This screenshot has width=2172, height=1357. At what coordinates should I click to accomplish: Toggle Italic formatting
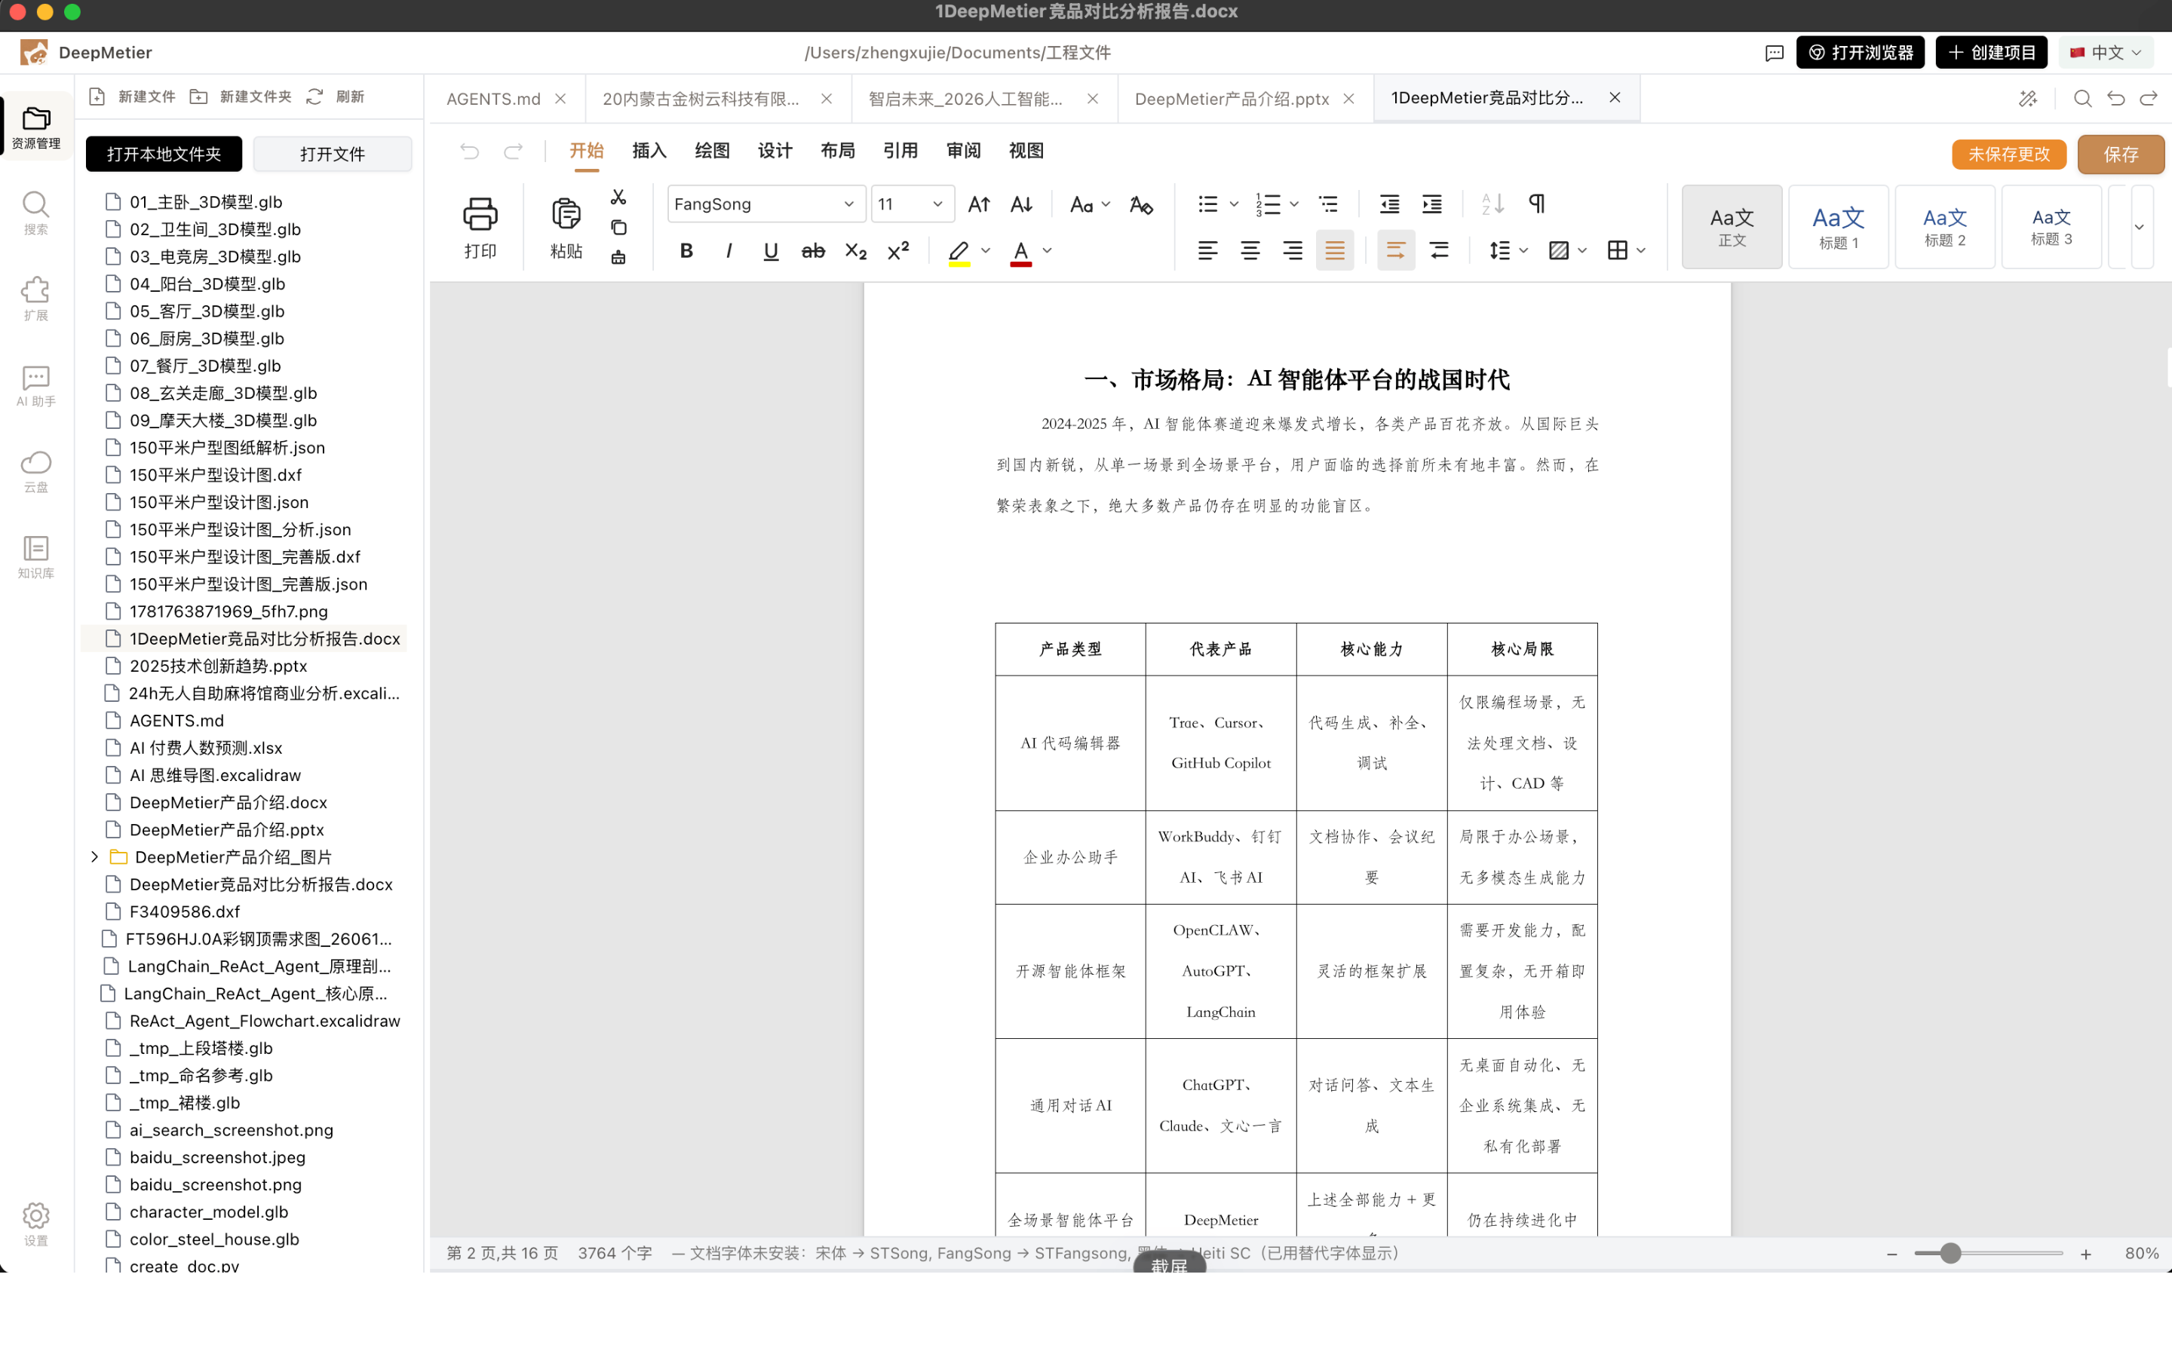pyautogui.click(x=729, y=251)
